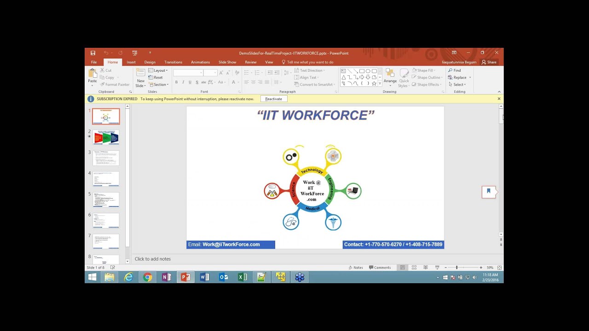Click the Reactivate button
Viewport: 589px width, 331px height.
point(273,99)
